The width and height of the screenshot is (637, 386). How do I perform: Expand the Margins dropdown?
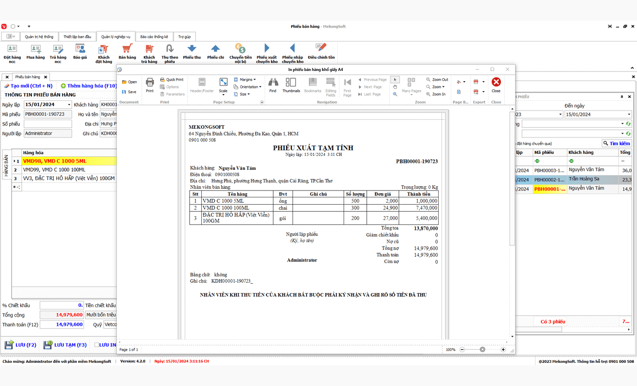[x=246, y=80]
